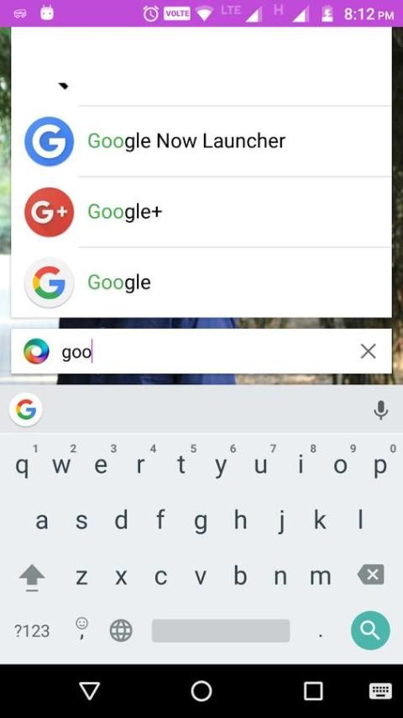Screen dimensions: 403x718
Task: Tap the backspace delete key
Action: coord(371,575)
